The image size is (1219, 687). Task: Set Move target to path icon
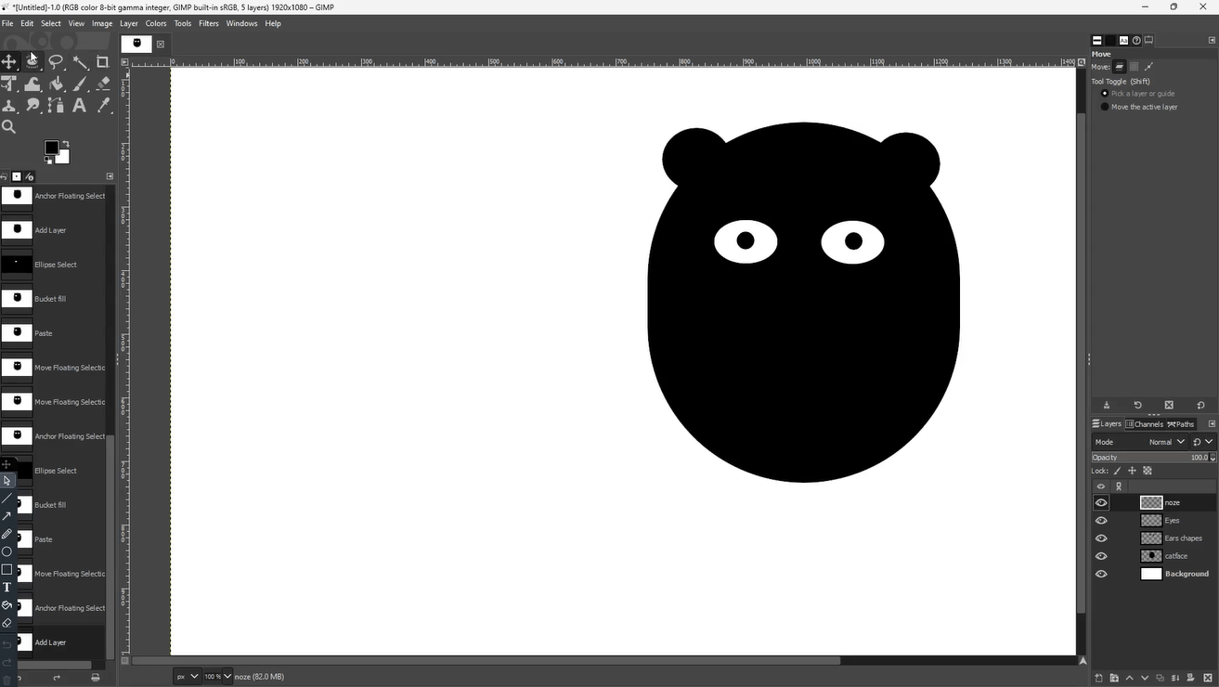click(1148, 67)
